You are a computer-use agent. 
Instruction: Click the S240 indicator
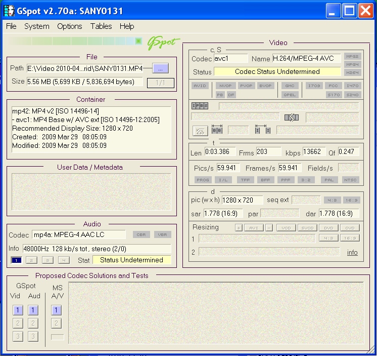352,95
